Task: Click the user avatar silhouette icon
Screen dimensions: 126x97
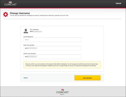Action: click(x=26, y=31)
